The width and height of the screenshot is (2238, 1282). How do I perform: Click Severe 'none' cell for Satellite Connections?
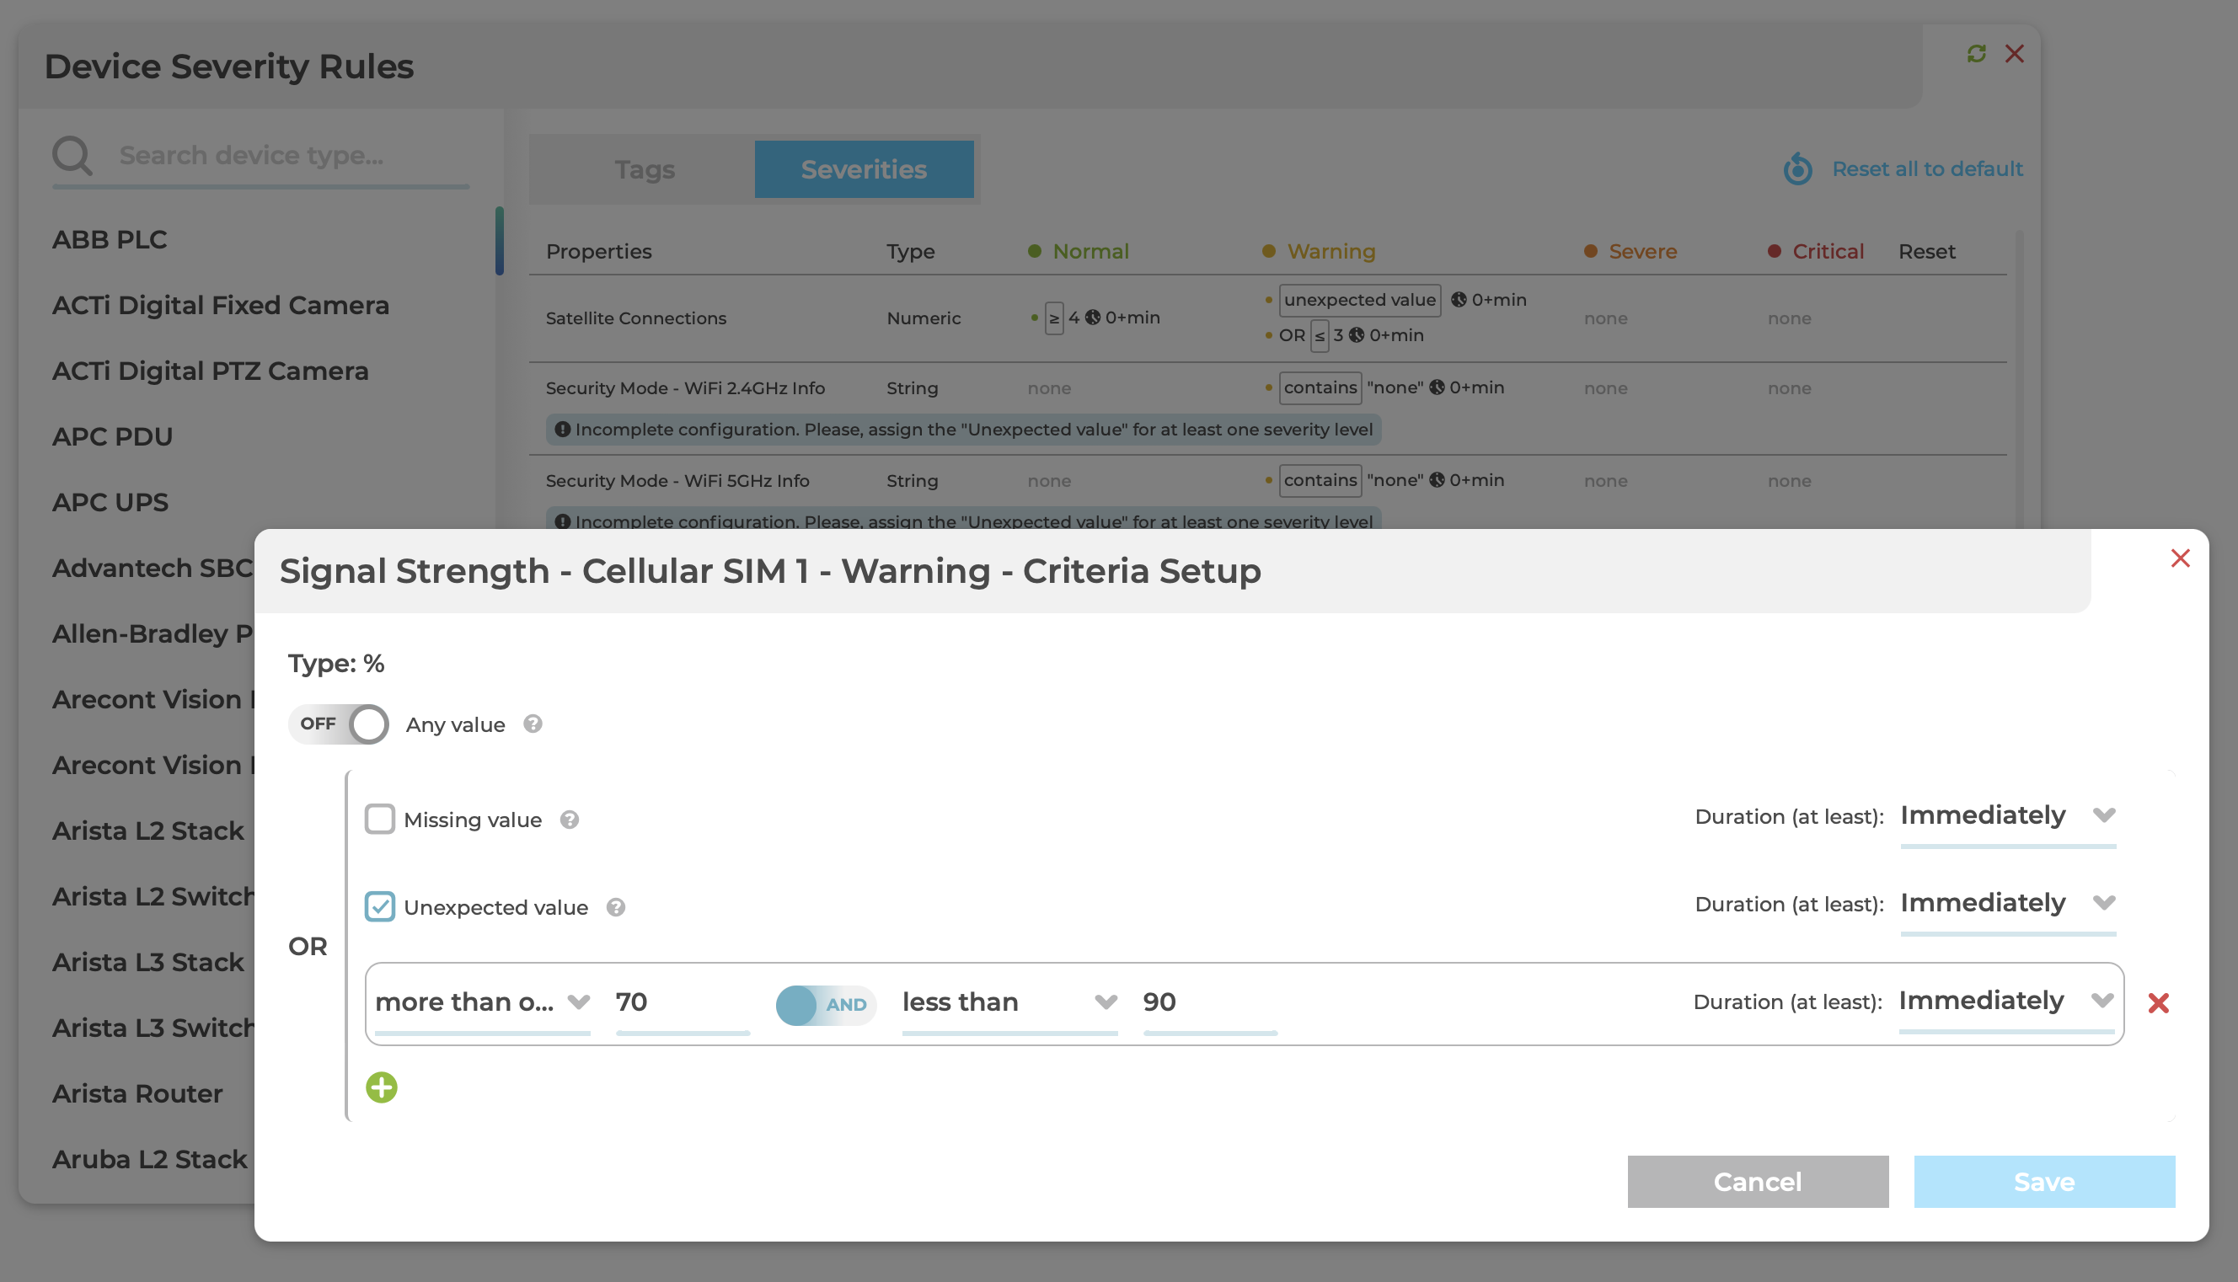coord(1606,318)
